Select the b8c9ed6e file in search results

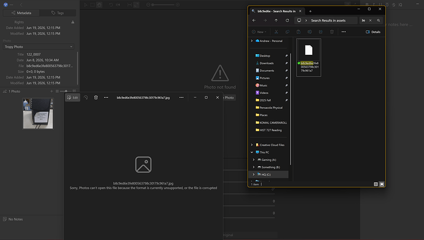pyautogui.click(x=308, y=57)
